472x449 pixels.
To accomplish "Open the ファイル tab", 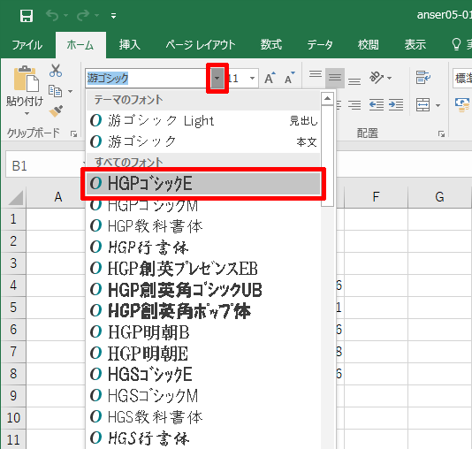I will point(27,45).
